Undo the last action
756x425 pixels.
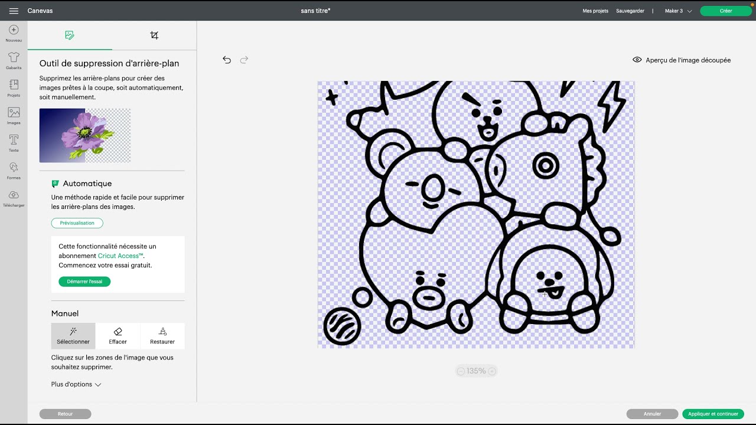click(x=227, y=60)
